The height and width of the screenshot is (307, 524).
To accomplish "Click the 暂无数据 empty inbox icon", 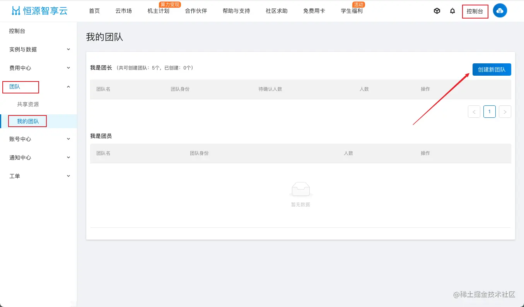I will tap(300, 190).
